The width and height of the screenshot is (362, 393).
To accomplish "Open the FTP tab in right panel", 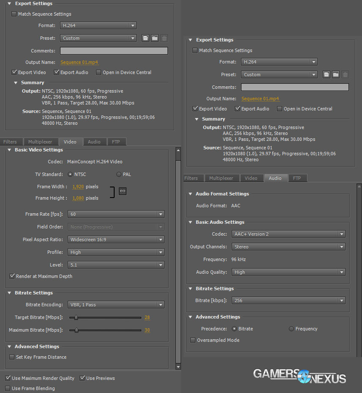I will [297, 178].
